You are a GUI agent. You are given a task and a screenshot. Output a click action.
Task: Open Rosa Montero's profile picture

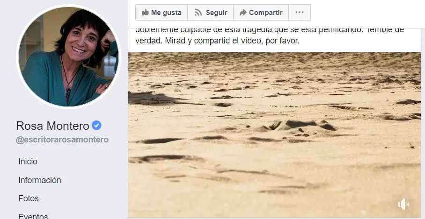click(x=69, y=57)
